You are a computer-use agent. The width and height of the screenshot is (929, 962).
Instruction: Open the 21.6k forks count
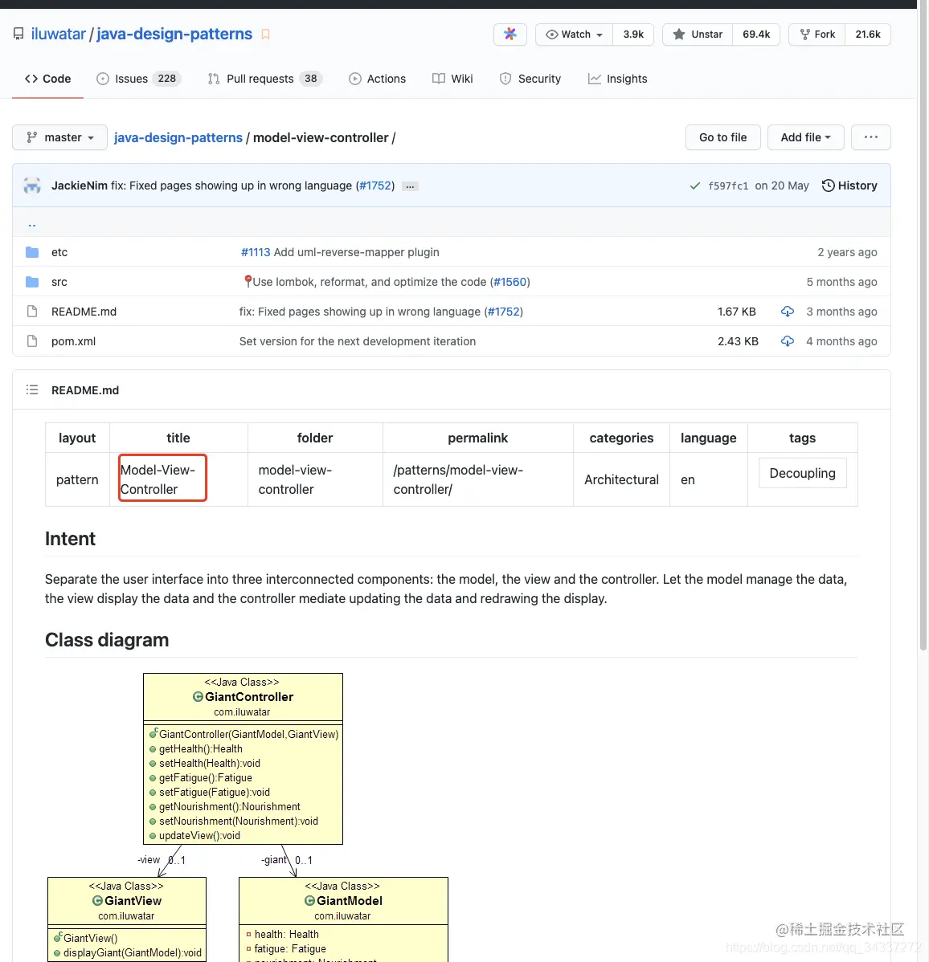click(x=868, y=35)
